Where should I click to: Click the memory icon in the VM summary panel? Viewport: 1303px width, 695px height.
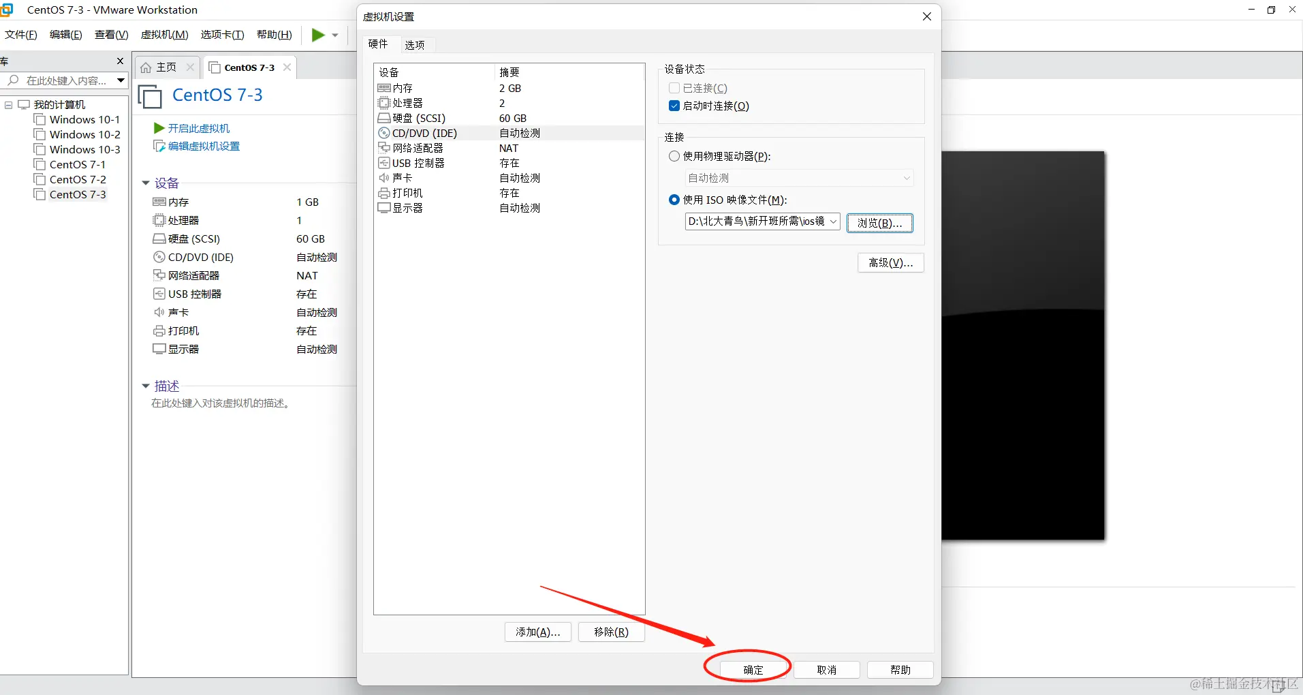pos(159,202)
